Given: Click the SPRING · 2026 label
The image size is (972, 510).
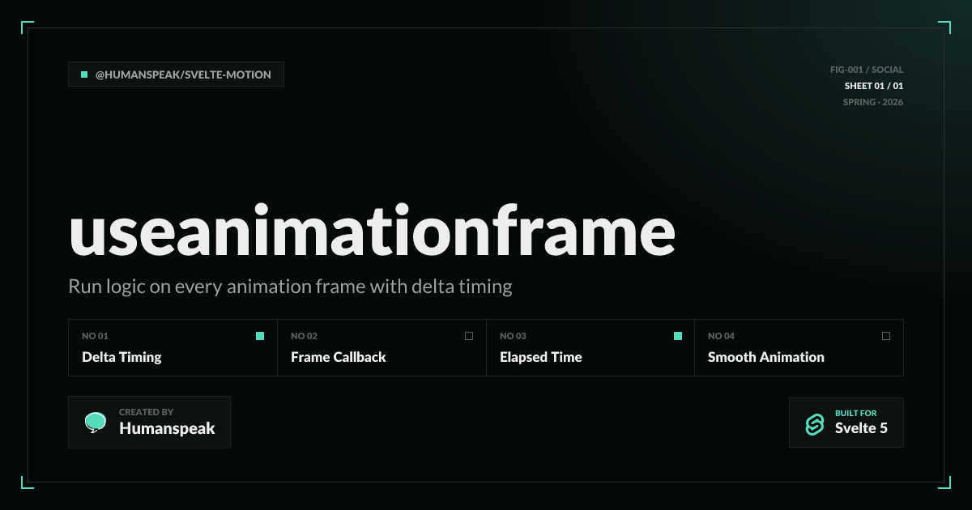Looking at the screenshot, I should (873, 102).
